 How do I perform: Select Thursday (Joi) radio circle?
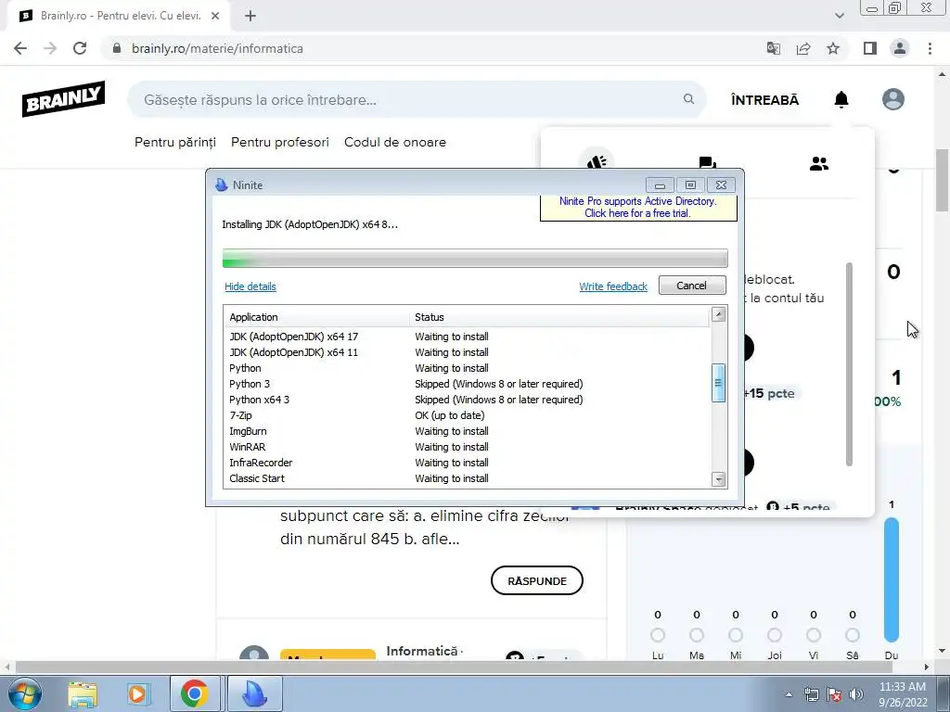point(775,634)
